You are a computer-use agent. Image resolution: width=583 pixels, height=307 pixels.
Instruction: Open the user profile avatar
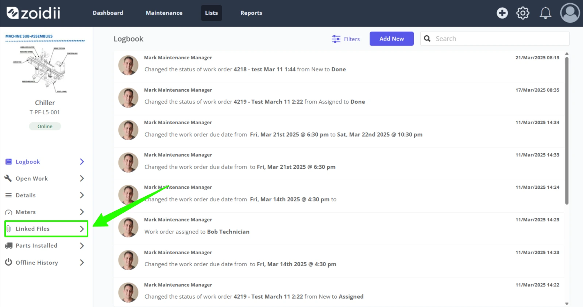click(570, 13)
